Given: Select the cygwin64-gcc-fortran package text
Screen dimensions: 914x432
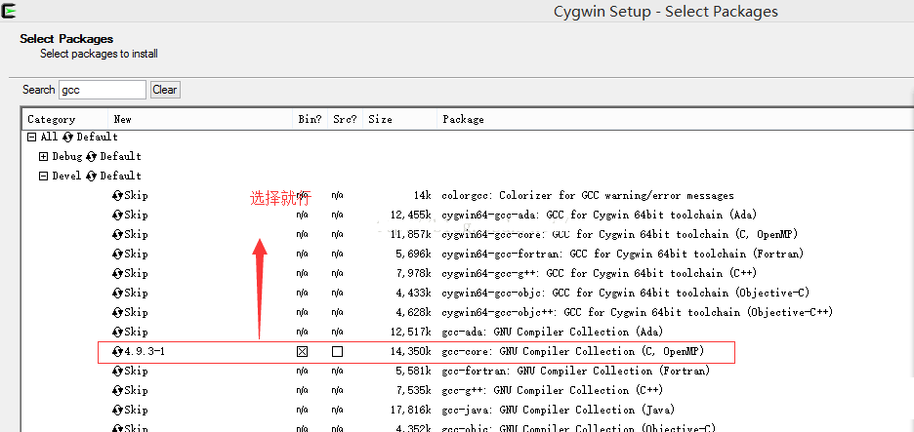Looking at the screenshot, I should pyautogui.click(x=623, y=254).
